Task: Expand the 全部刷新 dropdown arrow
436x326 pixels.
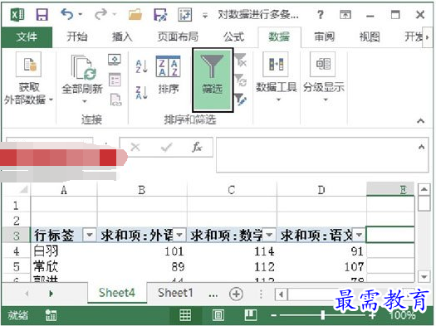Action: [x=84, y=101]
